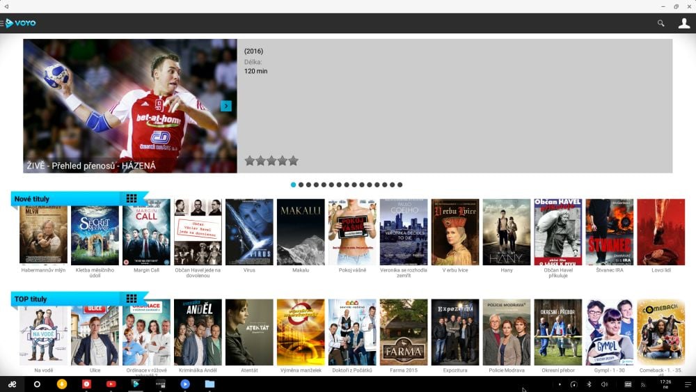This screenshot has height=392, width=696.
Task: Select the eighth carousel dot
Action: coord(347,185)
